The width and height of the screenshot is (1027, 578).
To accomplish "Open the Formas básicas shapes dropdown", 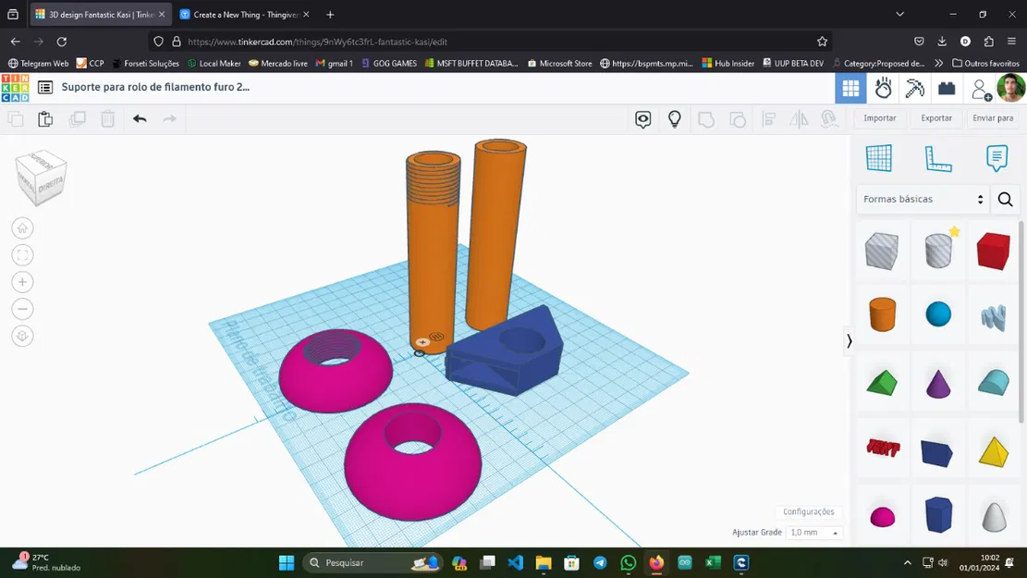I will pyautogui.click(x=923, y=199).
